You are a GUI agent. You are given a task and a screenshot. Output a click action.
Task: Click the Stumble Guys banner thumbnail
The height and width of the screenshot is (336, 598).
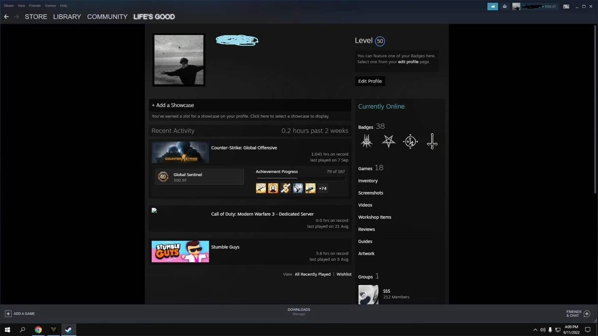[x=180, y=252]
